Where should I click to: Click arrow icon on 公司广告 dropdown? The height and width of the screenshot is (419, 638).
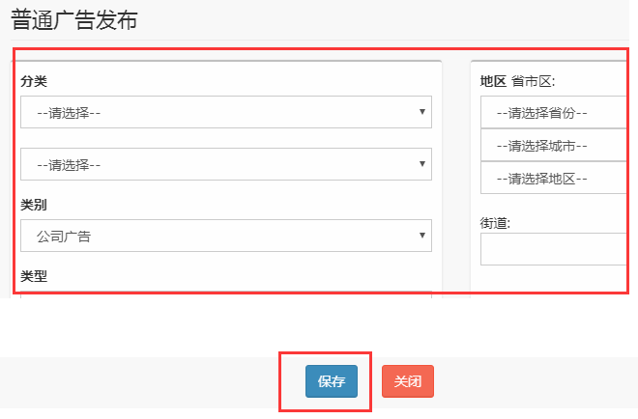422,236
